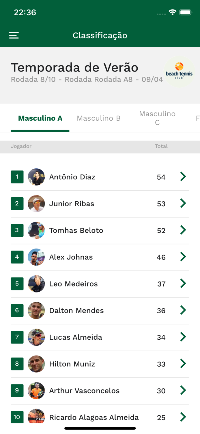Viewport: 200px width, 434px height.
Task: Click the Total column header
Action: click(x=161, y=146)
